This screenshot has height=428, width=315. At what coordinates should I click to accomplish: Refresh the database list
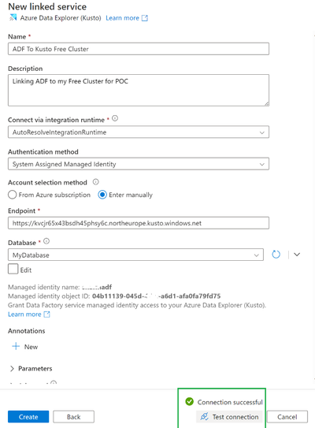pos(276,255)
